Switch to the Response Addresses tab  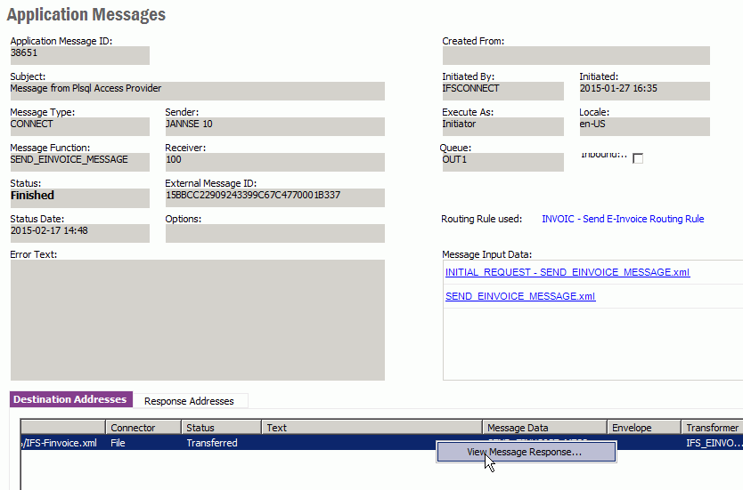(189, 401)
